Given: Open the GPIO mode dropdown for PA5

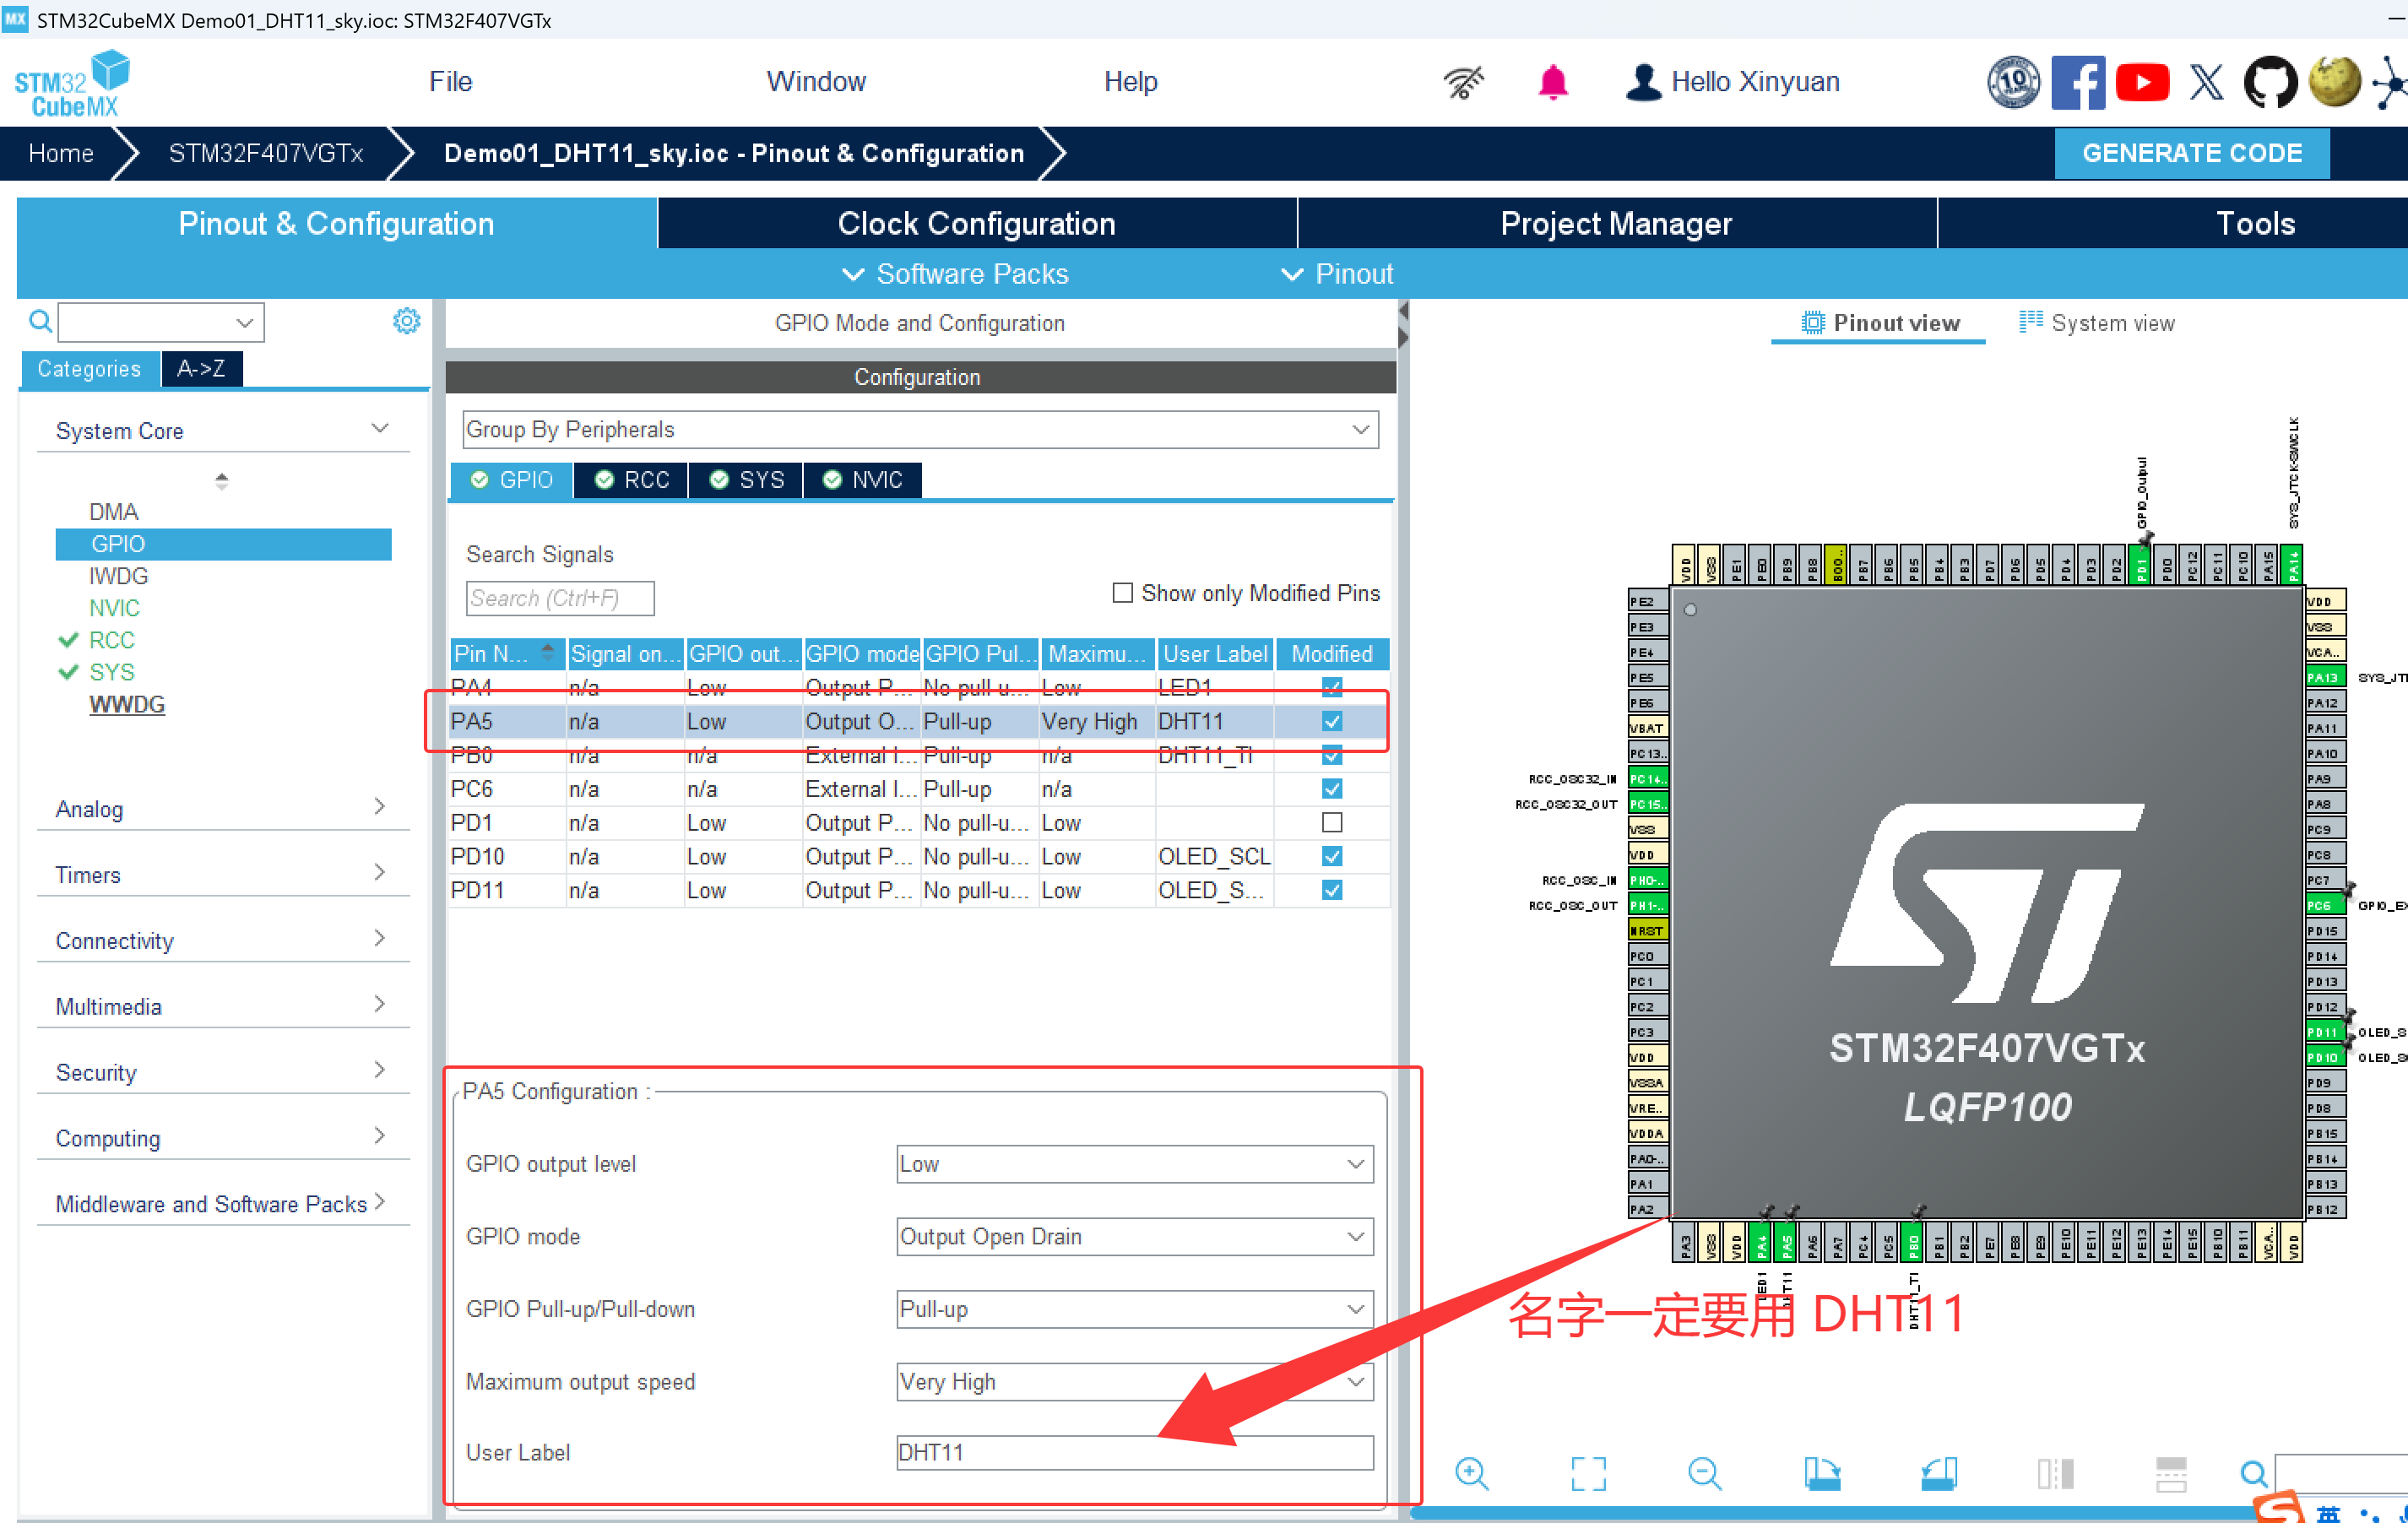Looking at the screenshot, I should (1356, 1236).
